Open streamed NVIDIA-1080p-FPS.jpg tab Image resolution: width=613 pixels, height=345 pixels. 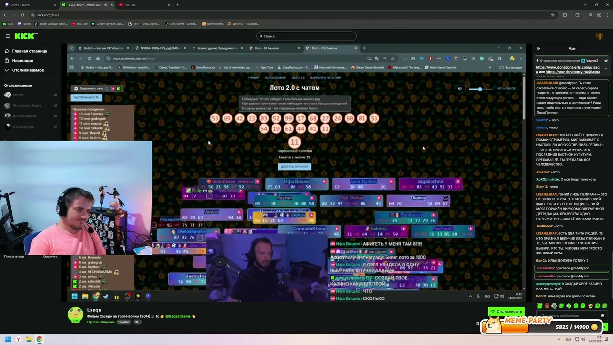pos(160,48)
